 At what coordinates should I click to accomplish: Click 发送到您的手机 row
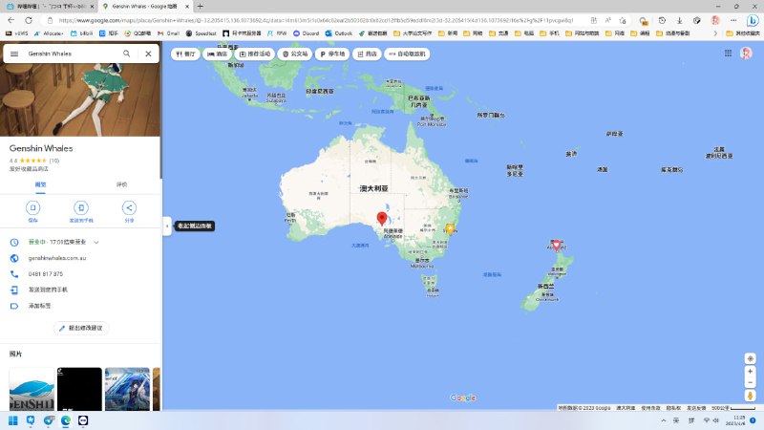(80, 290)
